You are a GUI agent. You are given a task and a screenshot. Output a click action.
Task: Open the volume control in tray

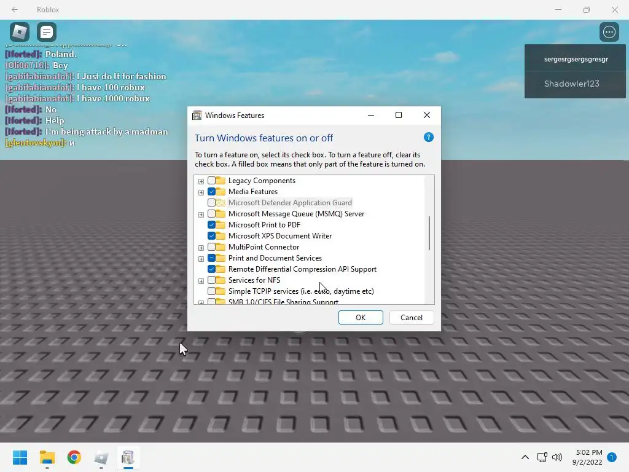pos(557,457)
